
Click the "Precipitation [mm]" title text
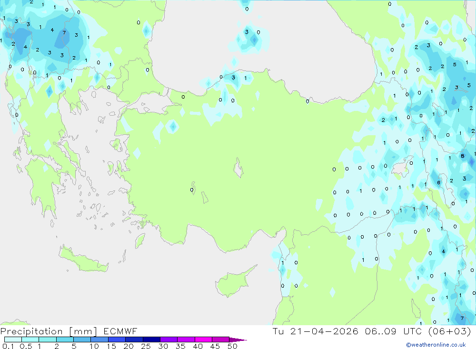49,331
